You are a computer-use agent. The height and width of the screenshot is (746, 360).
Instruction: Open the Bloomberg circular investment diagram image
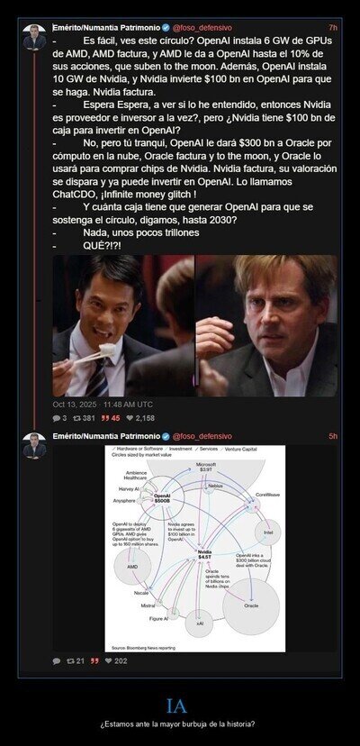[x=195, y=549]
